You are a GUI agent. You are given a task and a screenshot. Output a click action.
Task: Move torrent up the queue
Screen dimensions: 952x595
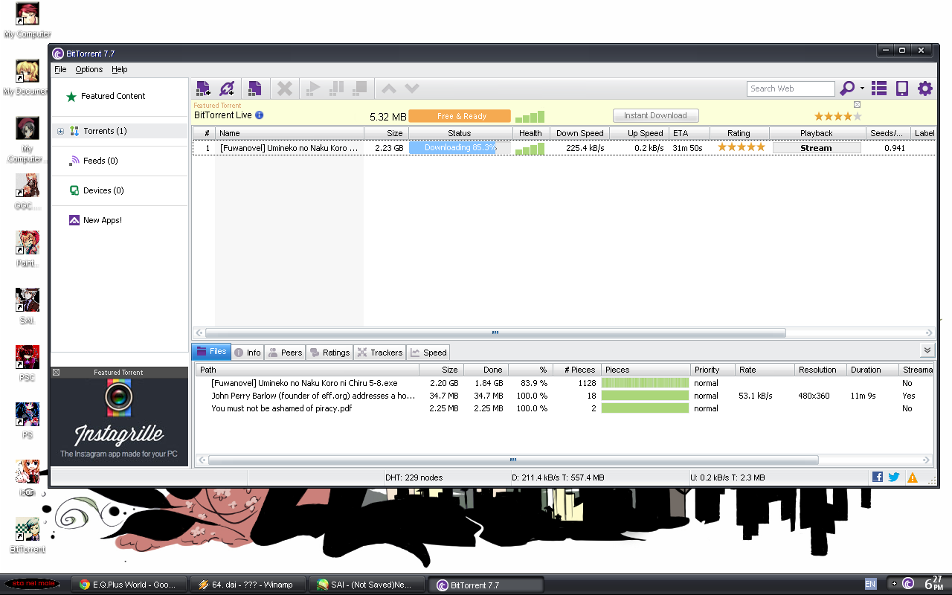[389, 89]
